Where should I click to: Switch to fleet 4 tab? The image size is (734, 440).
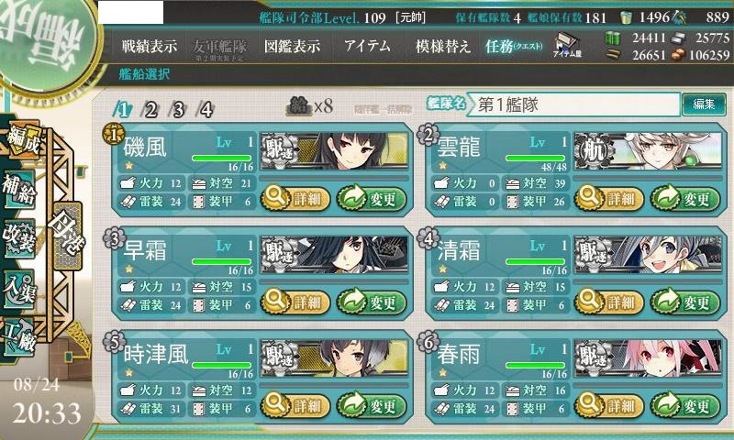(206, 110)
